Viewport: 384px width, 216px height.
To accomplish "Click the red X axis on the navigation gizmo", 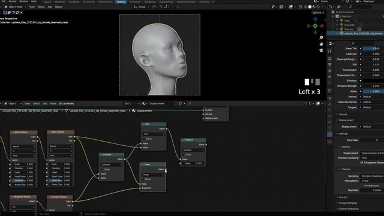I will click(322, 26).
